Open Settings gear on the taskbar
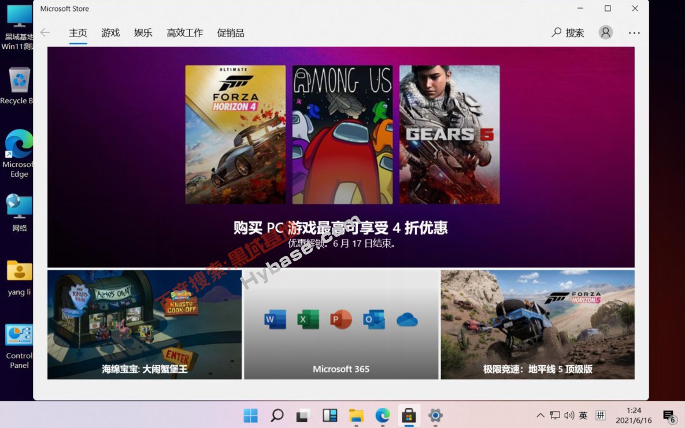This screenshot has width=685, height=428. point(435,415)
